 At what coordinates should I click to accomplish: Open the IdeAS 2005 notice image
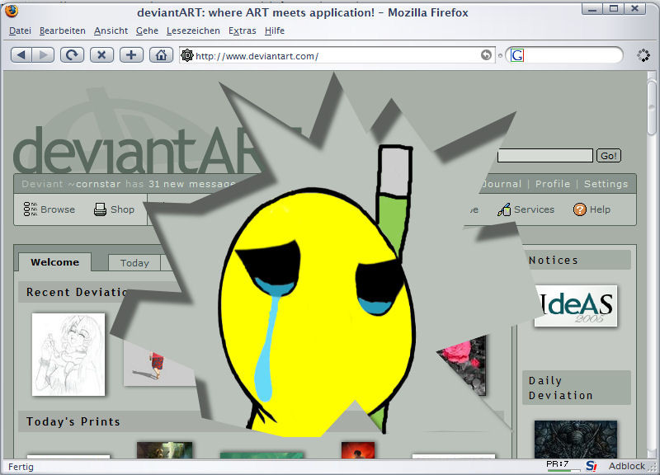(x=576, y=306)
